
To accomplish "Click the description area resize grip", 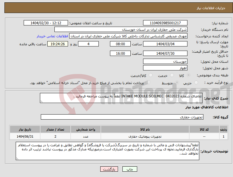I will (x=41, y=102).
